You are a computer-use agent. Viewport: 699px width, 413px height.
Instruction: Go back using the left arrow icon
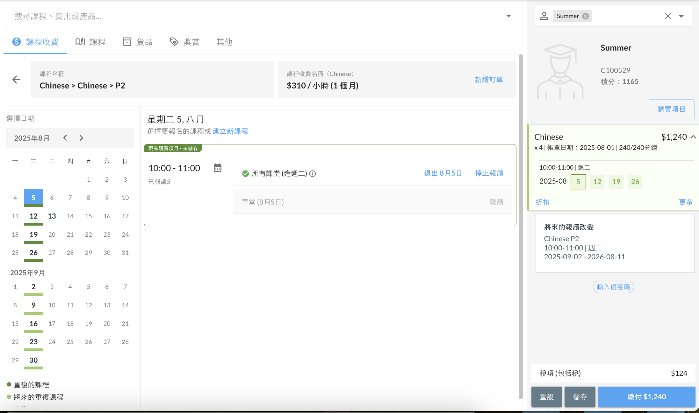click(x=16, y=80)
